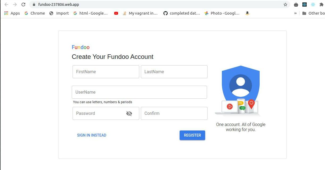This screenshot has height=170, width=325.
Task: Open the html - Google bookmark
Action: pyautogui.click(x=90, y=13)
